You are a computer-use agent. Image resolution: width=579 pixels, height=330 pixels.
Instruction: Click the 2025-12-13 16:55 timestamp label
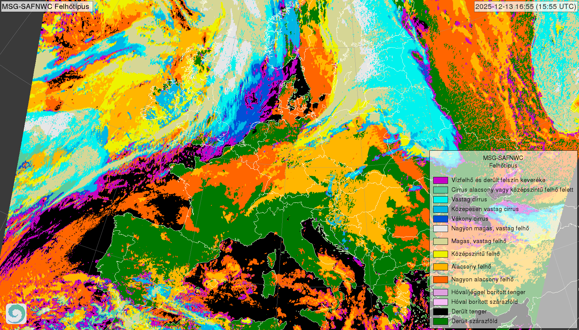point(525,7)
